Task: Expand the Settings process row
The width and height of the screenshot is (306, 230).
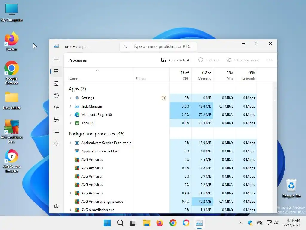Action: tap(70, 98)
